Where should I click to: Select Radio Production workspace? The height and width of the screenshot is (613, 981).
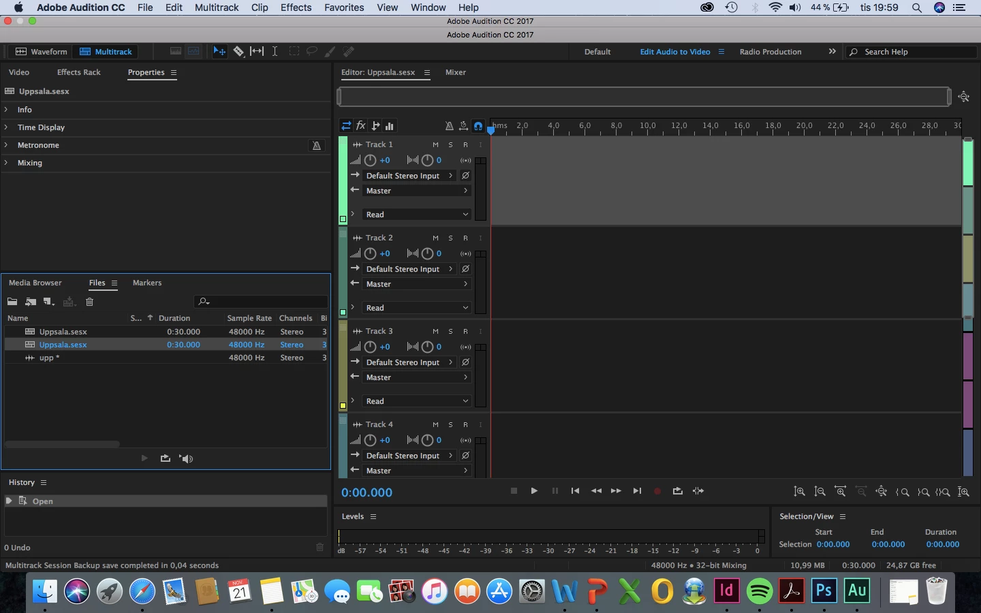click(x=770, y=52)
